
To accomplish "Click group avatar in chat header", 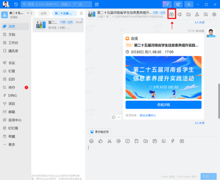I will (92, 15).
